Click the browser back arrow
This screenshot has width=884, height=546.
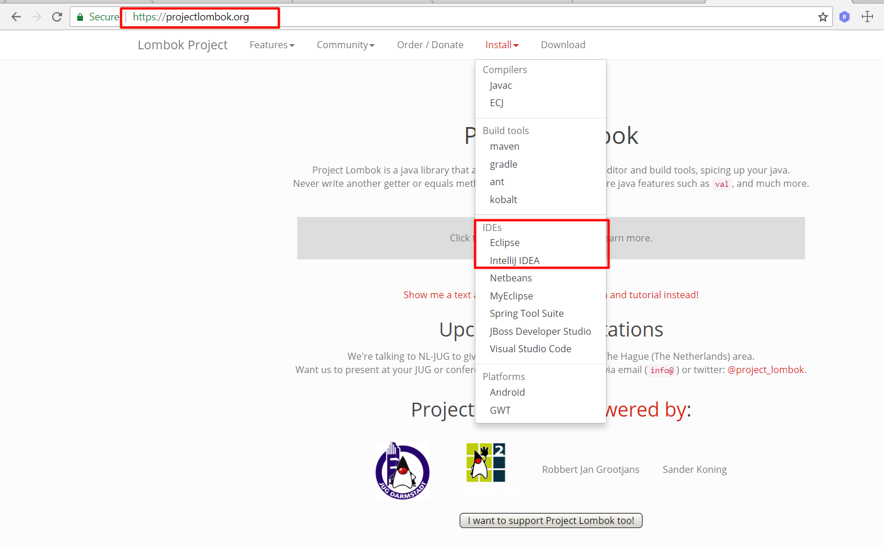pyautogui.click(x=16, y=17)
